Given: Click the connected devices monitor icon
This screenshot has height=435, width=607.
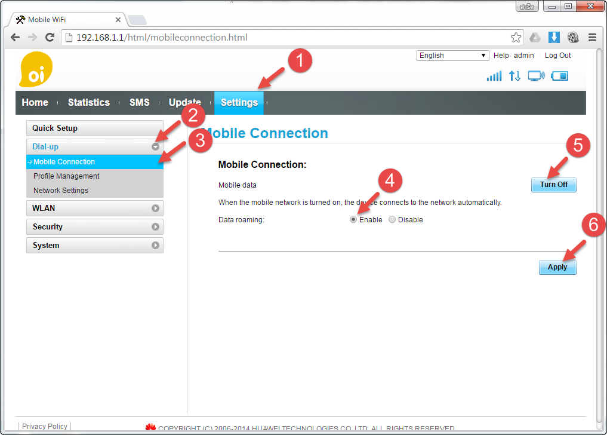Looking at the screenshot, I should 537,76.
